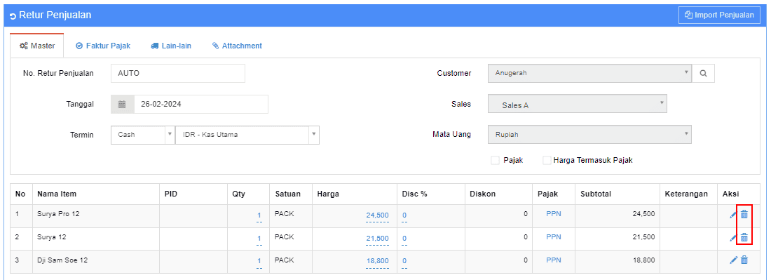The width and height of the screenshot is (771, 280).
Task: Click the edit pencil icon for Surya Pro 12
Action: 733,215
